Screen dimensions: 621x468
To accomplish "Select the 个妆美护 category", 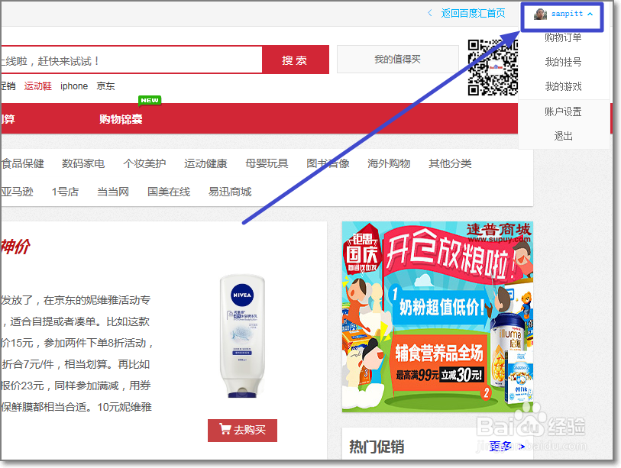I will click(x=144, y=163).
